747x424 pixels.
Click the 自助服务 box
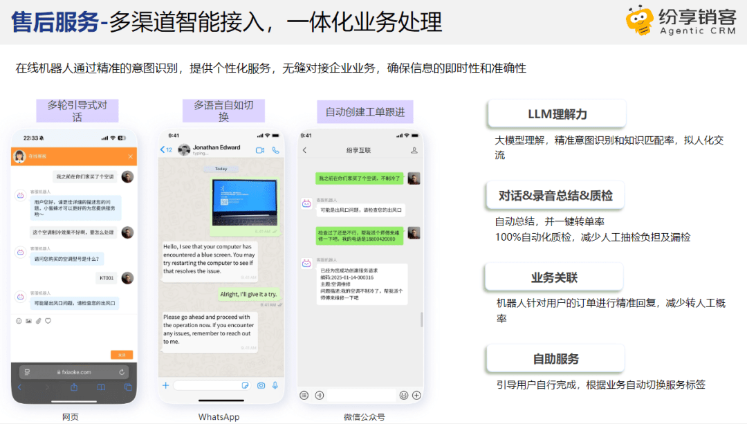click(x=555, y=359)
